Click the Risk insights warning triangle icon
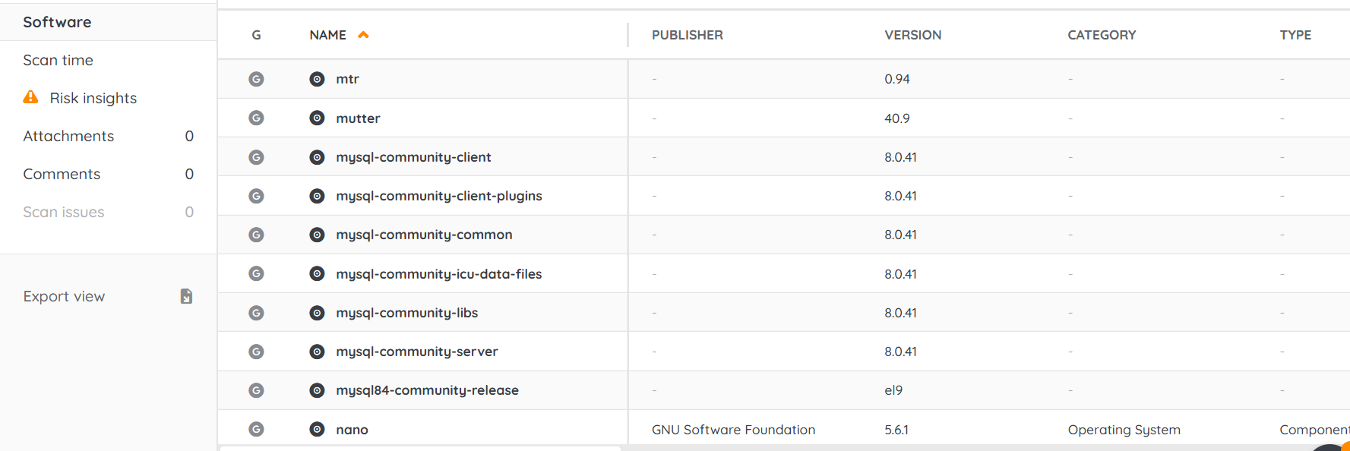This screenshot has height=451, width=1350. [30, 97]
